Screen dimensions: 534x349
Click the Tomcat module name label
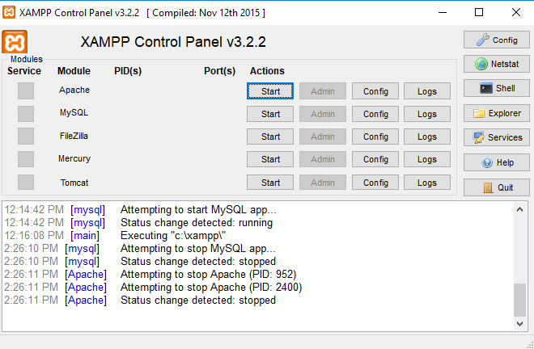tap(74, 183)
